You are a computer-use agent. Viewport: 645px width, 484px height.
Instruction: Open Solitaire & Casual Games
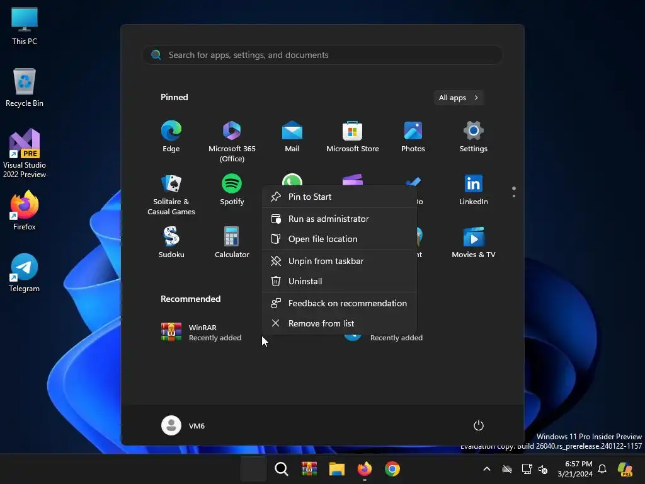(171, 194)
